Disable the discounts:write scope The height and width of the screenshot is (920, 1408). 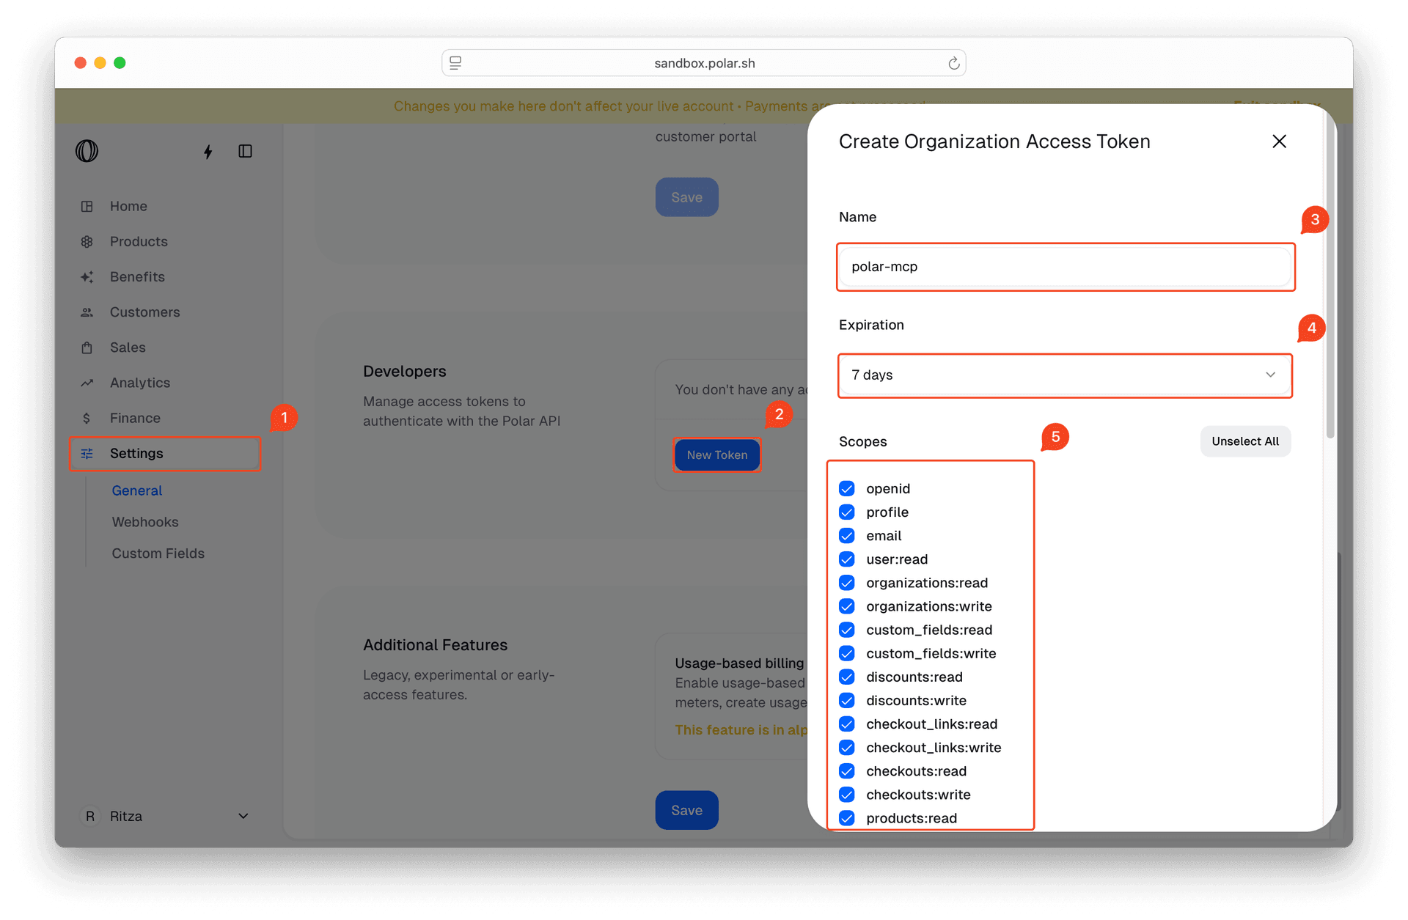pyautogui.click(x=847, y=700)
